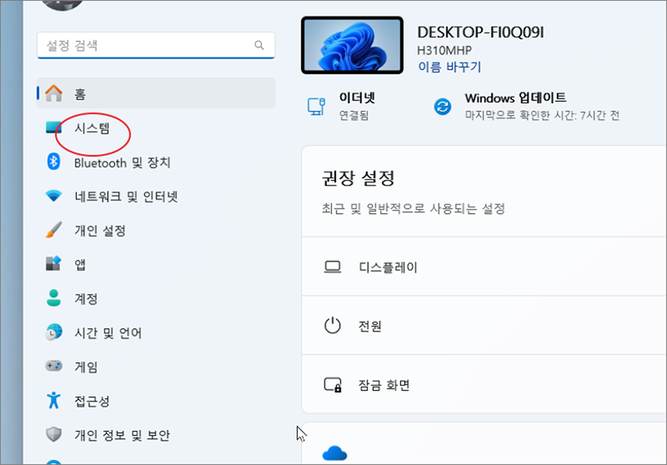Open the 전원 recommended setting
The image size is (667, 465).
484,325
